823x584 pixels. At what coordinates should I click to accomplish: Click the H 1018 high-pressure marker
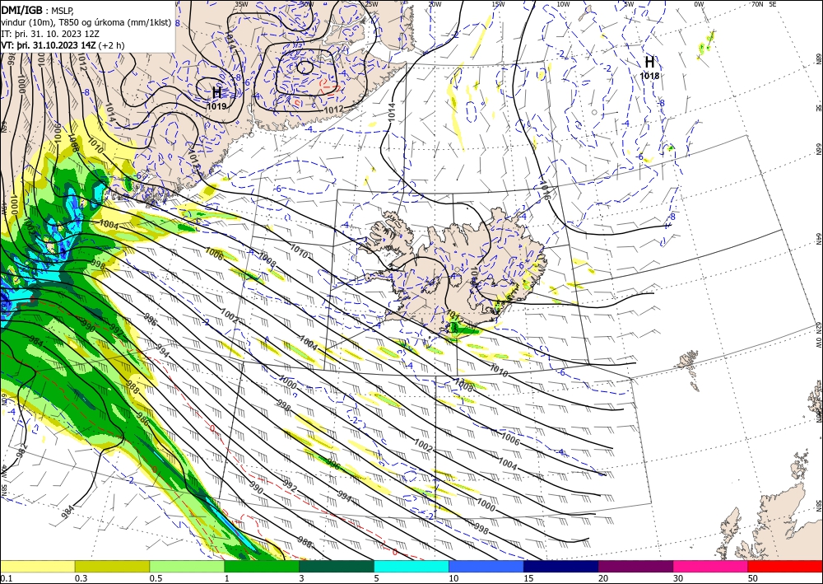click(x=650, y=68)
